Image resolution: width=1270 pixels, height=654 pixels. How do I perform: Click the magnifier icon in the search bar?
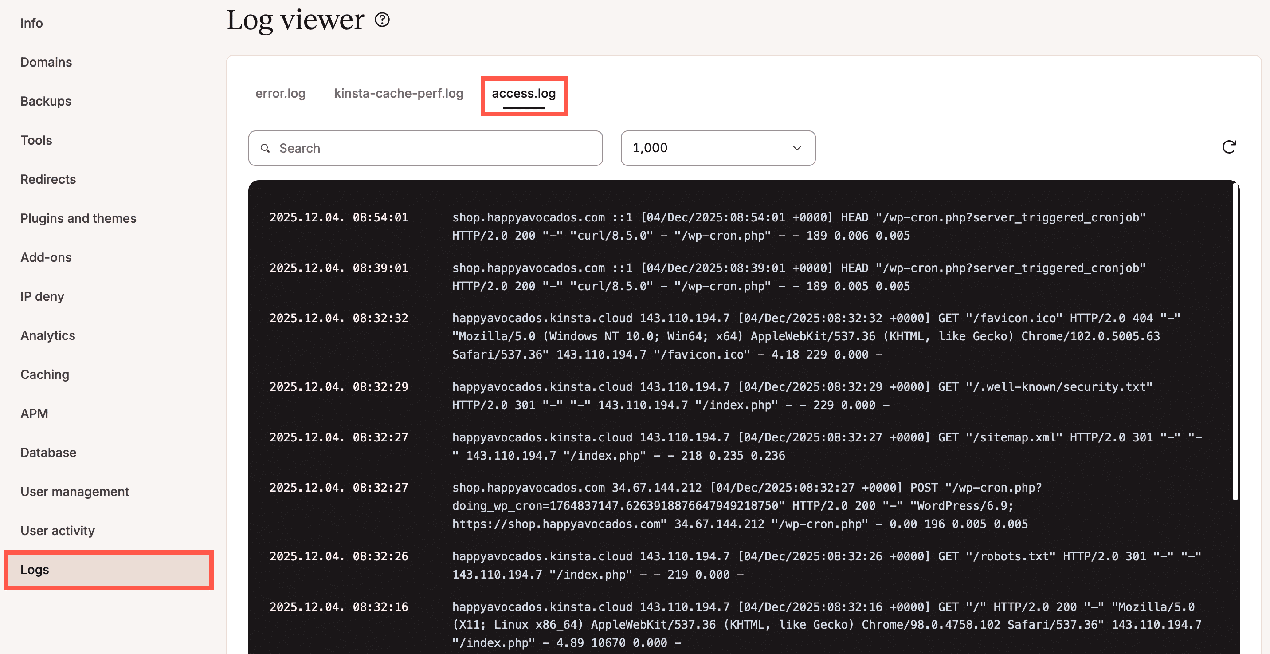(x=266, y=148)
